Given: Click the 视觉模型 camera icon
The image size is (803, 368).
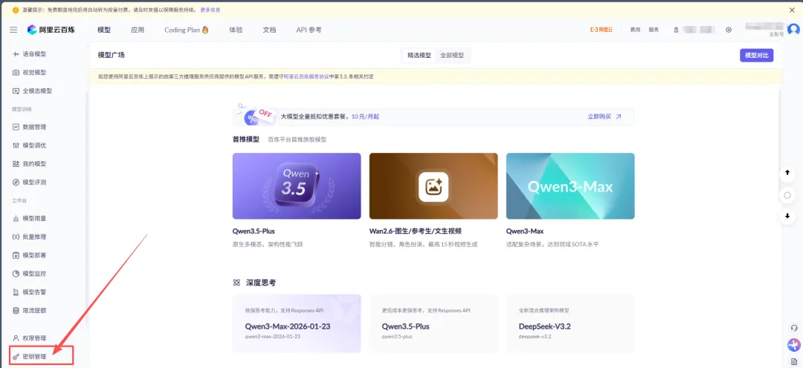Looking at the screenshot, I should pos(16,73).
